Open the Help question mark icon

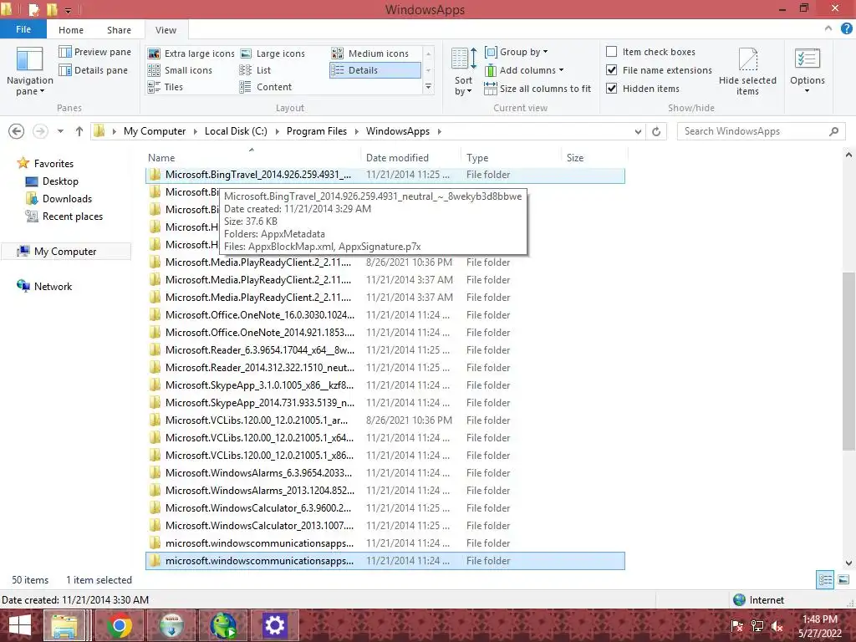click(x=846, y=29)
